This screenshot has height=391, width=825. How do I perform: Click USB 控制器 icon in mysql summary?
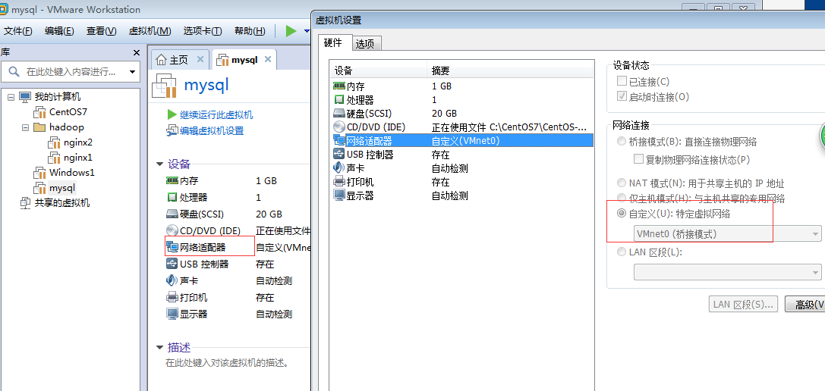coord(172,264)
